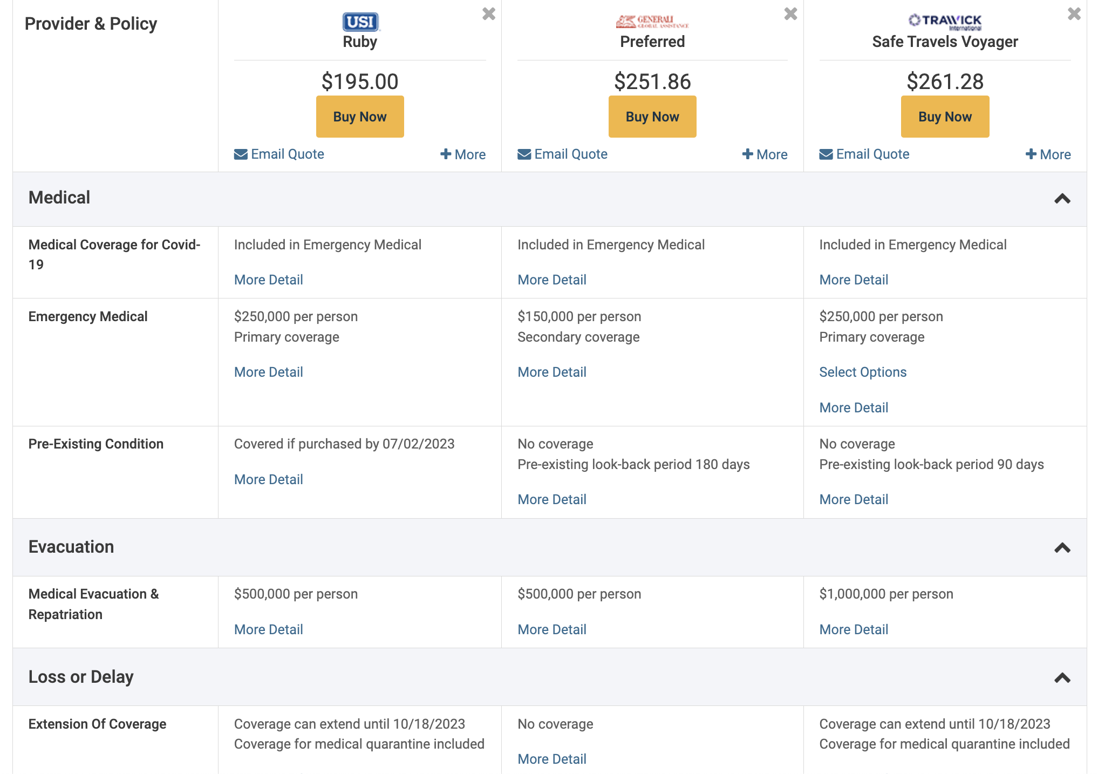Click the Evacuation section heading
Screen dimensions: 1098x774
(x=71, y=547)
